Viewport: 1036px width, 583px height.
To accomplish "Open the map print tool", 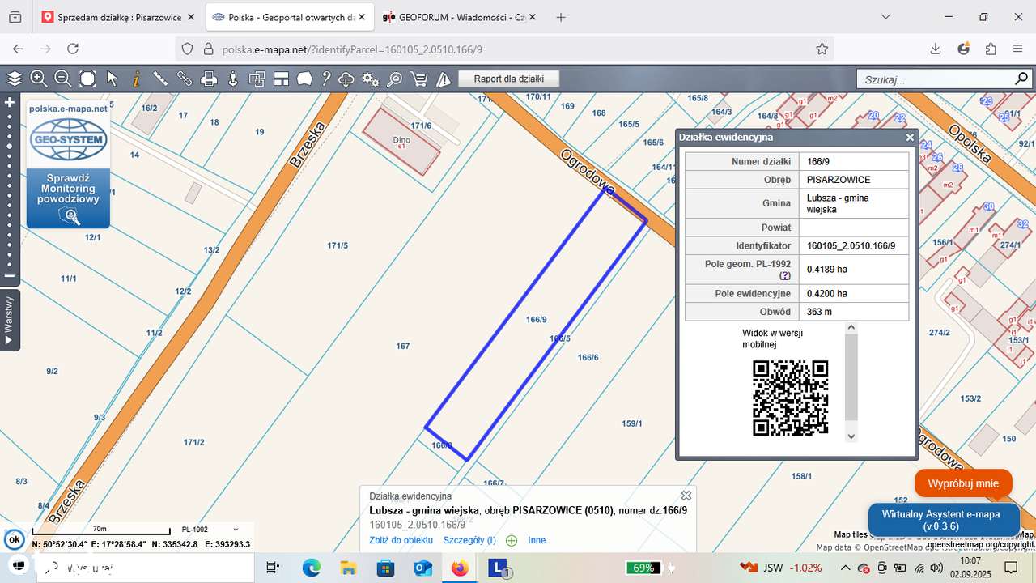I will (209, 79).
